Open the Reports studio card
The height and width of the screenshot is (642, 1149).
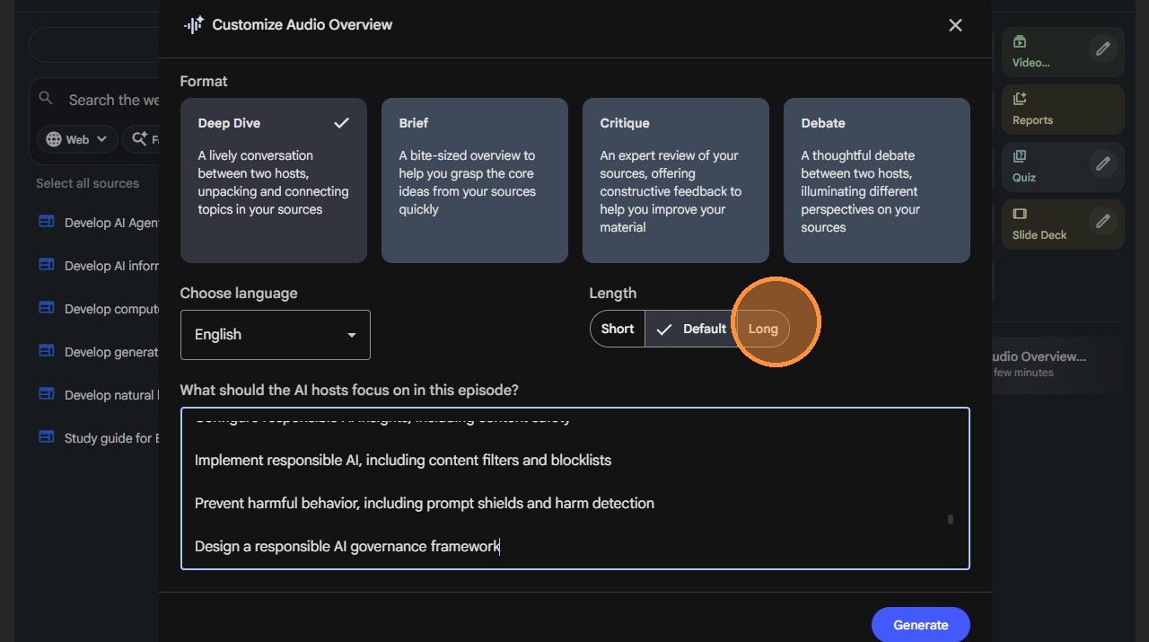pos(1062,110)
